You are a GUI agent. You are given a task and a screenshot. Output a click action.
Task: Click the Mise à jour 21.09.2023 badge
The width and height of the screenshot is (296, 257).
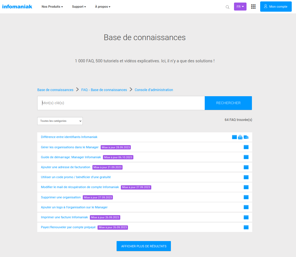(x=107, y=167)
